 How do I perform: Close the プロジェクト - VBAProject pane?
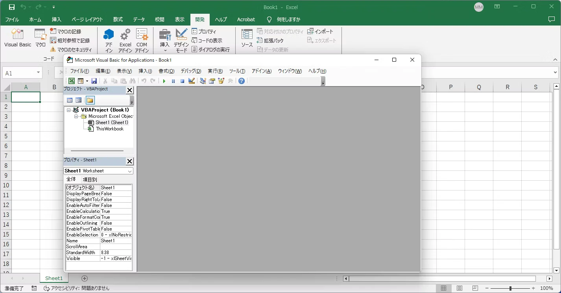129,90
